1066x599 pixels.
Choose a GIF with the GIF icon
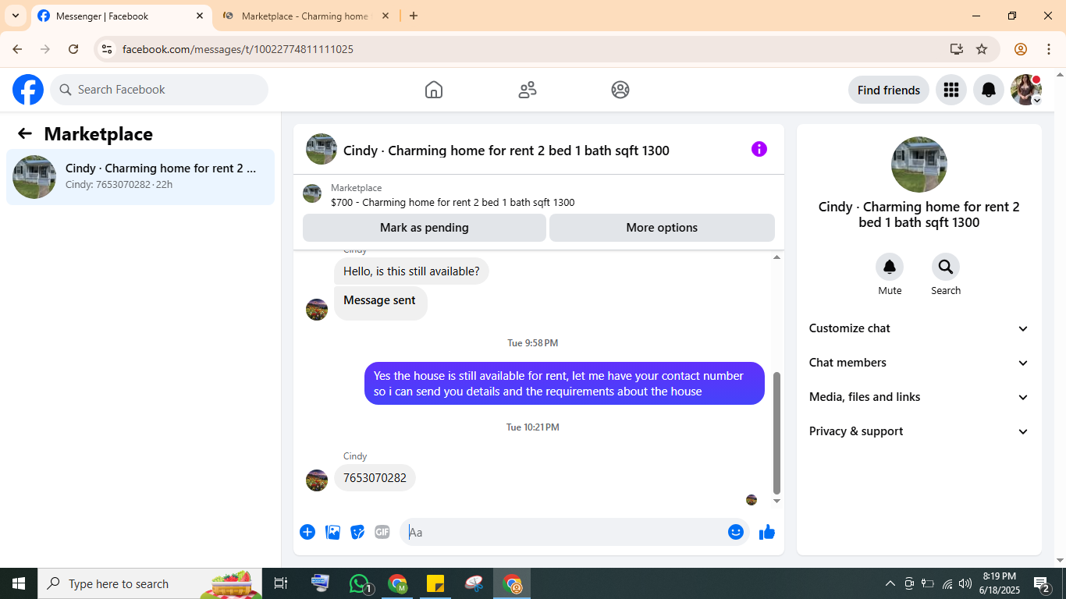pos(382,532)
